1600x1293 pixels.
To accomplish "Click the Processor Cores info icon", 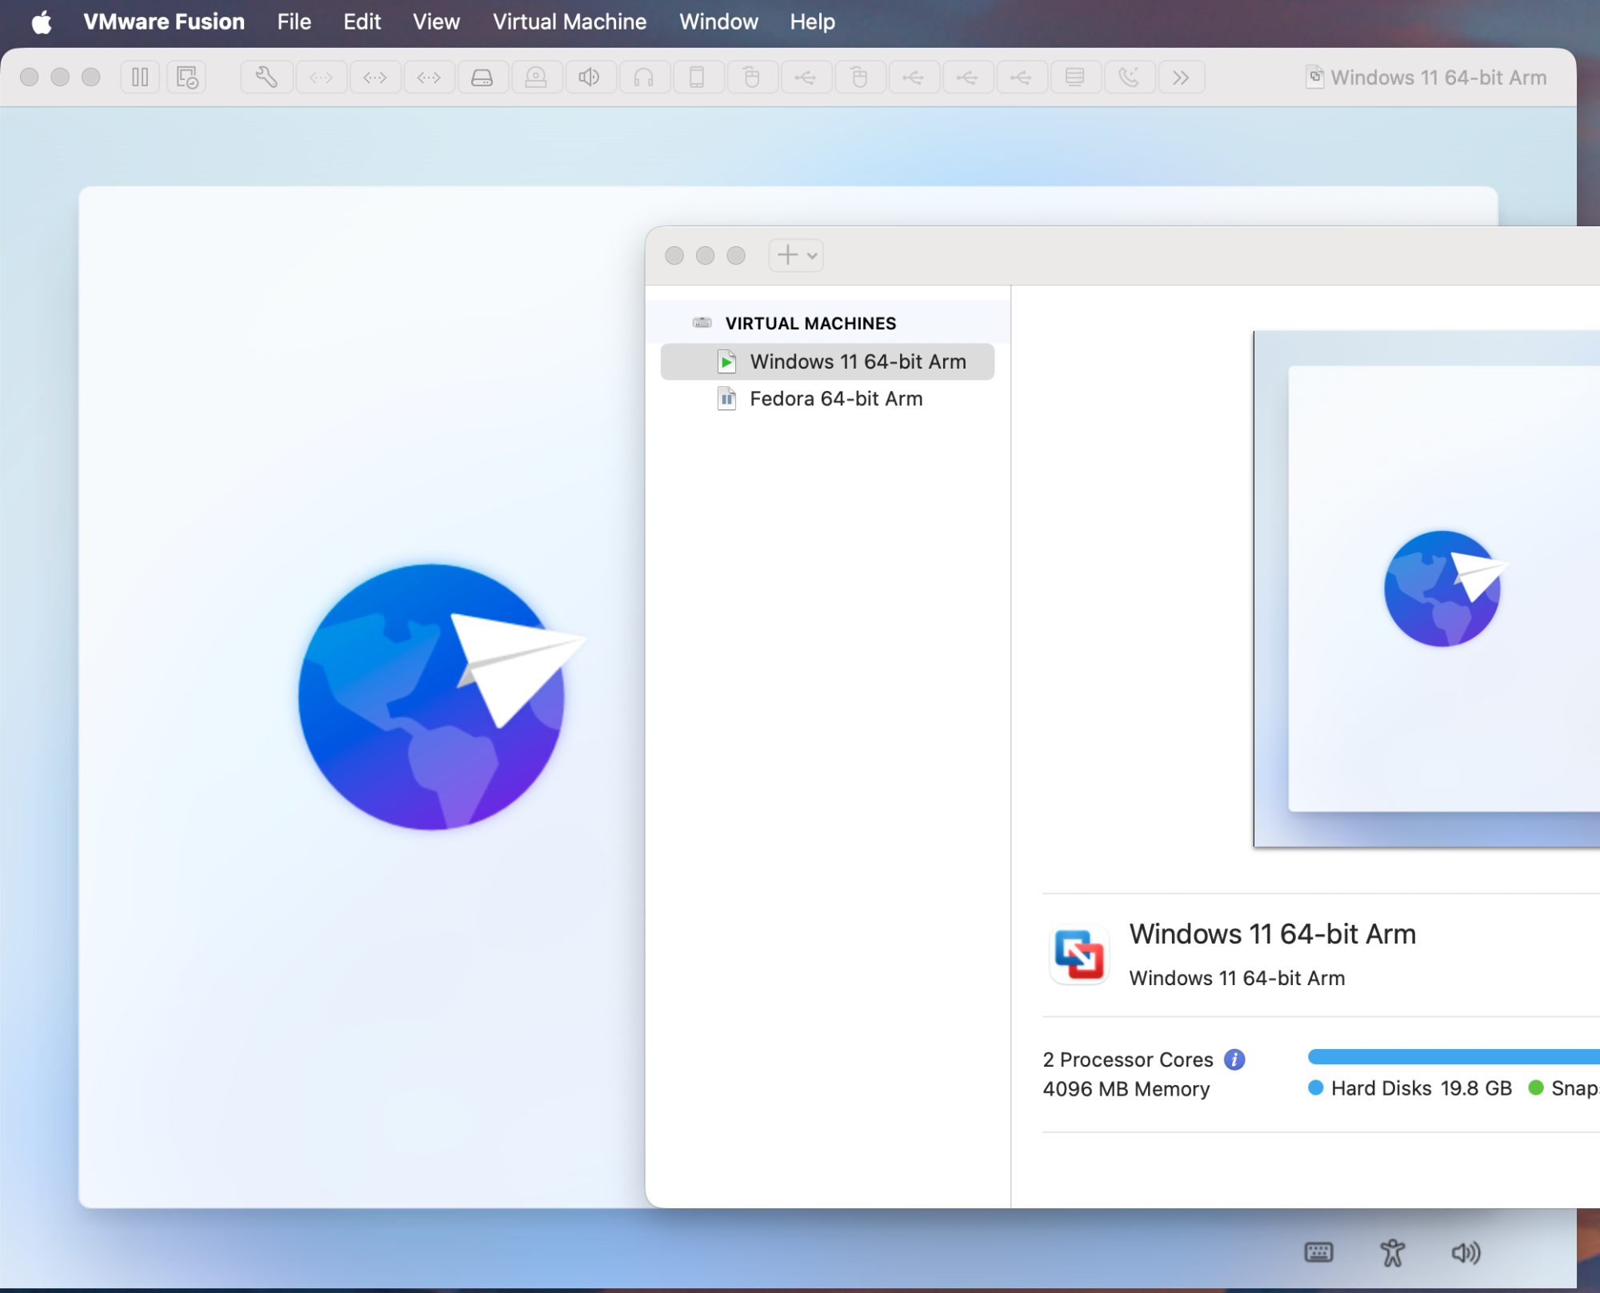I will click(x=1234, y=1060).
